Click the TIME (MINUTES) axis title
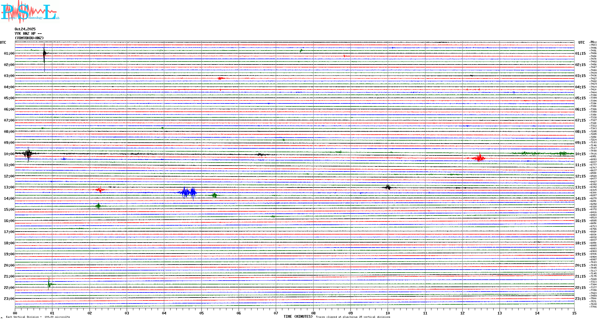This screenshot has height=321, width=598. point(298,317)
